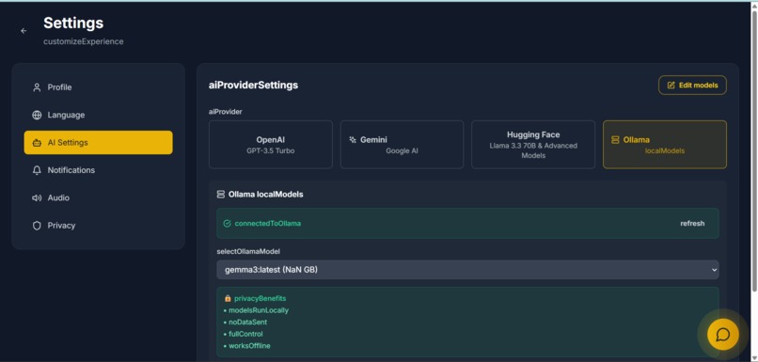The width and height of the screenshot is (758, 362).
Task: Open the Notifications settings section
Action: 98,170
